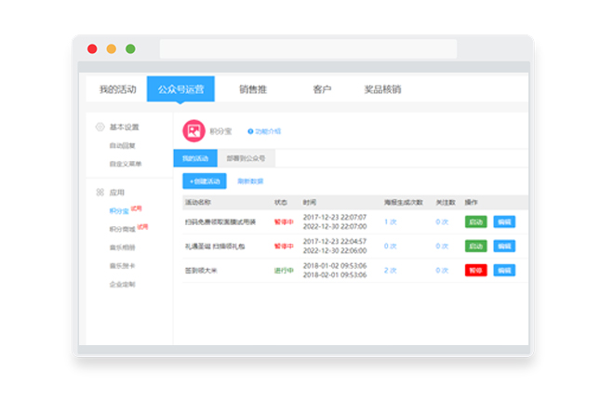Viewport: 614px width, 400px height.
Task: Click the 基本设置 circle icon in sidebar
Action: point(100,127)
